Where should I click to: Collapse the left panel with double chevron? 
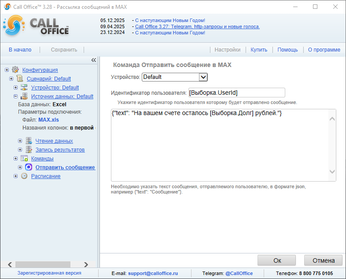tap(93, 60)
